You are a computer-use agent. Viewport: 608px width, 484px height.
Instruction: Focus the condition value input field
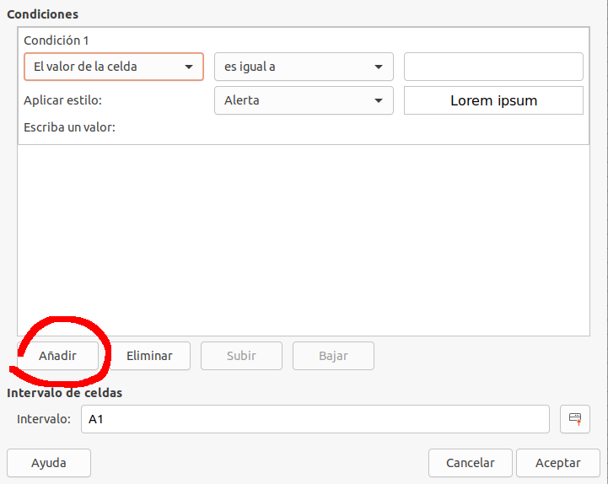tap(493, 67)
